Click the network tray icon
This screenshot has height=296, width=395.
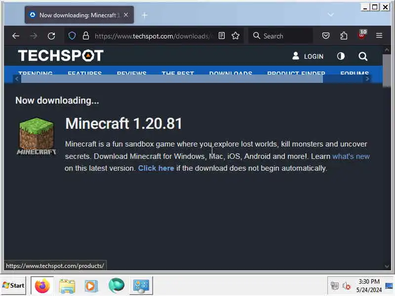(335, 286)
